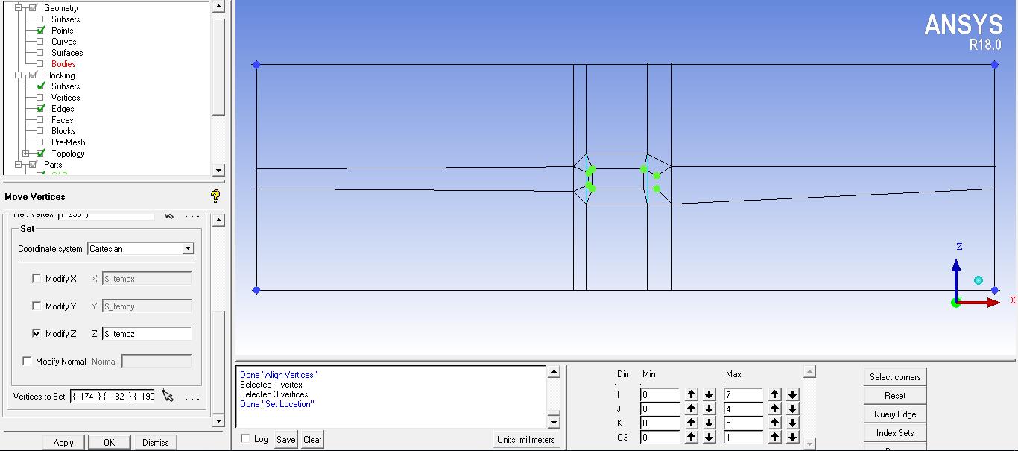The image size is (1018, 451).
Task: Enable the Modify X checkbox
Action: (35, 278)
